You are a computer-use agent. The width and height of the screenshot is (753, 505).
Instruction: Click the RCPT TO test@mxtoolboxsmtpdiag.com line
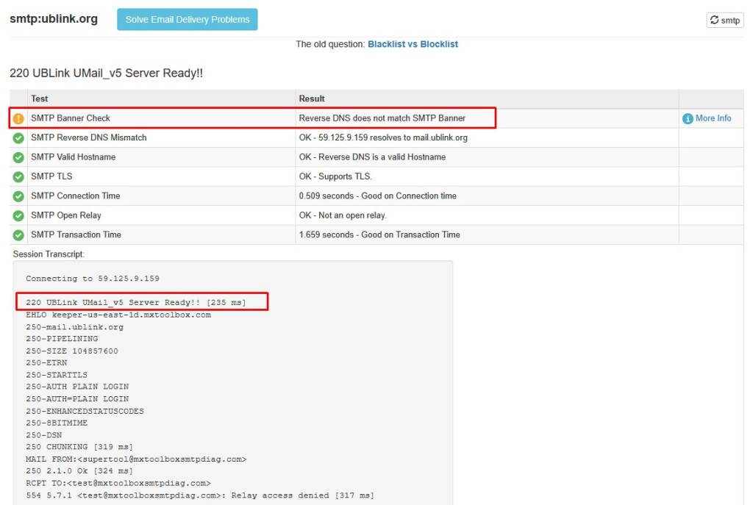(118, 483)
